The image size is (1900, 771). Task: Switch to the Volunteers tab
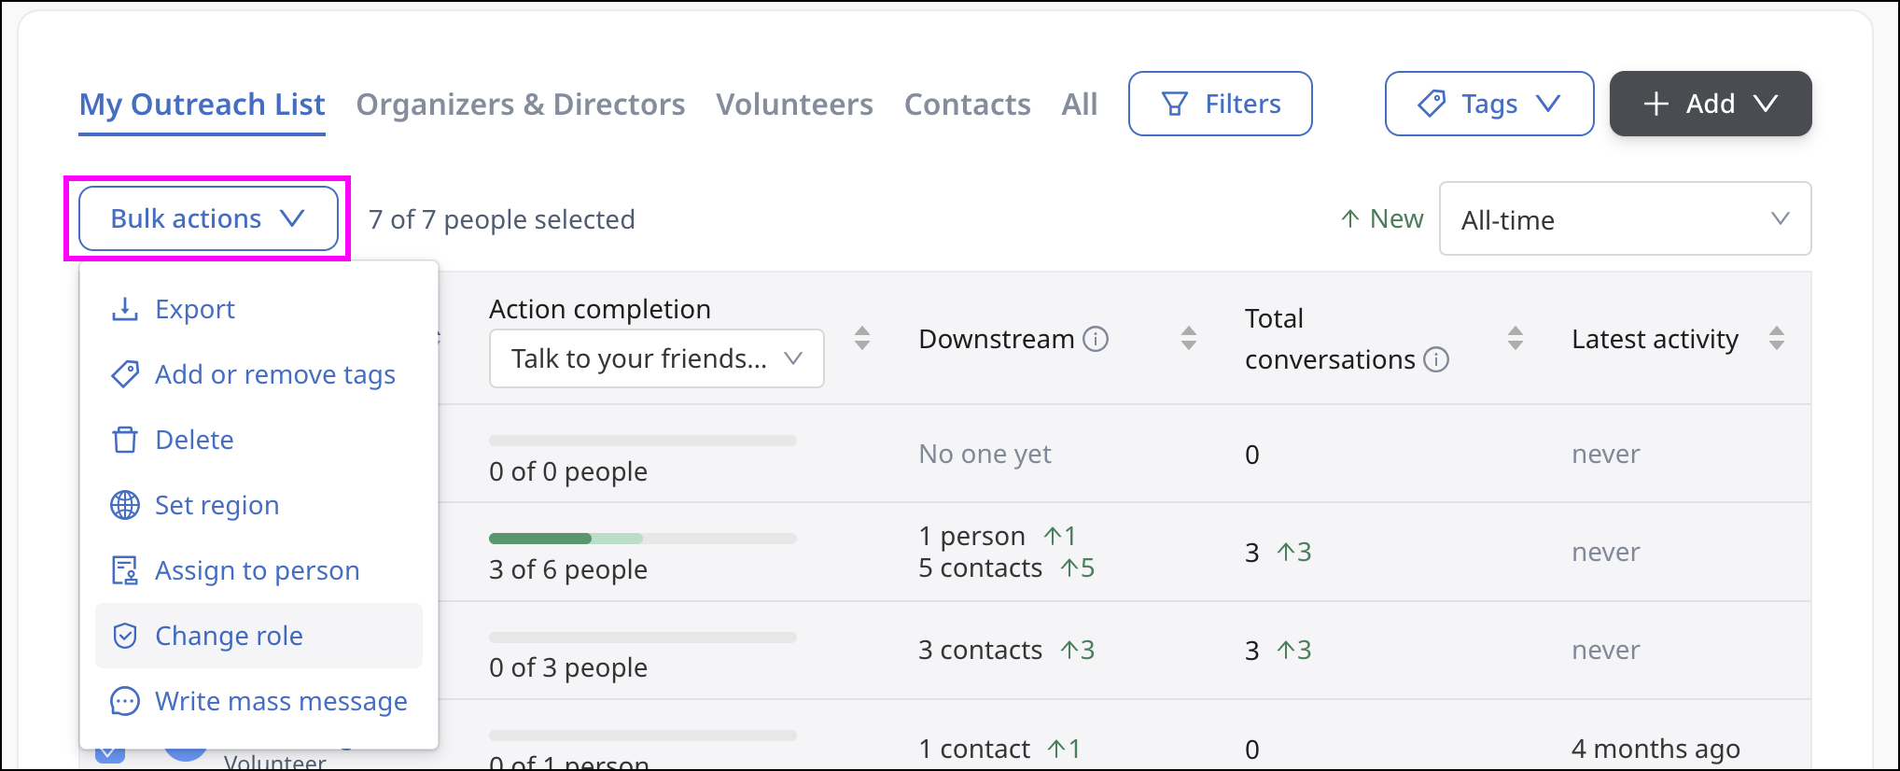coord(794,105)
